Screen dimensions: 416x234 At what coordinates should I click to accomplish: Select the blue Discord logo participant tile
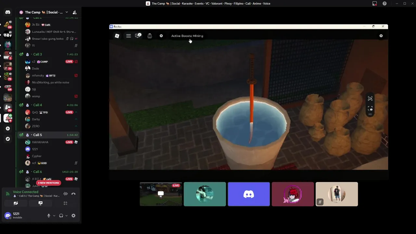[249, 194]
